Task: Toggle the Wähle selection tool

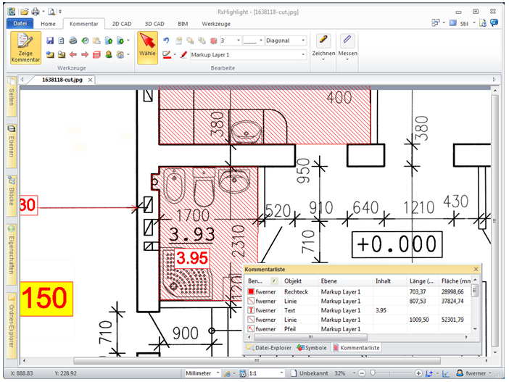Action: pos(147,48)
